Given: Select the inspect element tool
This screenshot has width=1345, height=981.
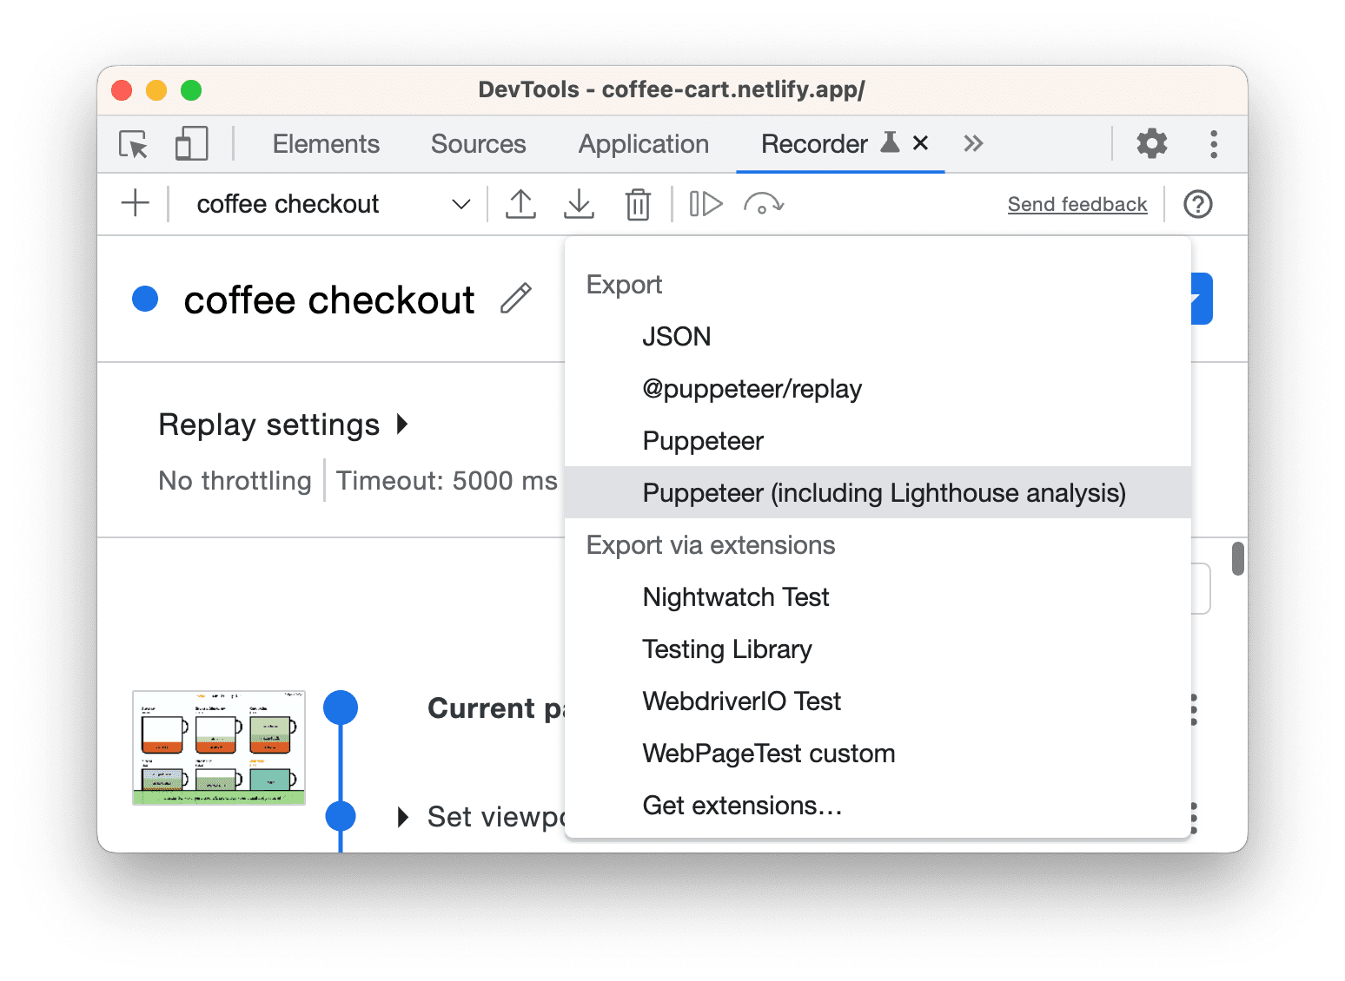Looking at the screenshot, I should click(x=132, y=143).
